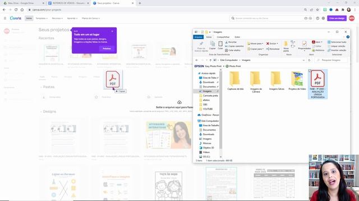The image size is (359, 201).
Task: Select the Imagens da Câmera folder
Action: pos(256,82)
